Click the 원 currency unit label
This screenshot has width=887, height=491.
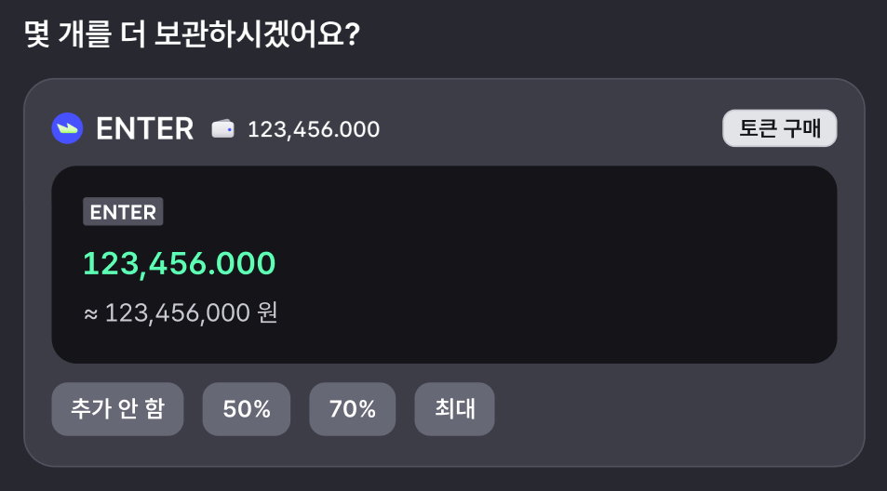pyautogui.click(x=267, y=312)
